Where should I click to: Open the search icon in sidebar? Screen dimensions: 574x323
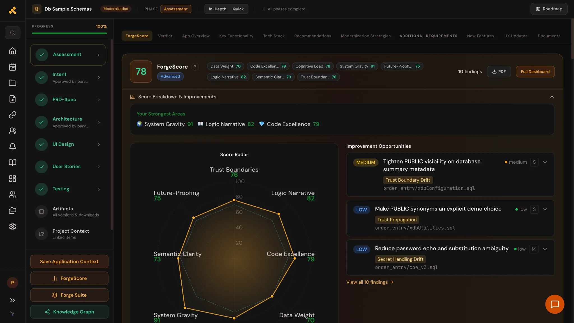pos(12,33)
